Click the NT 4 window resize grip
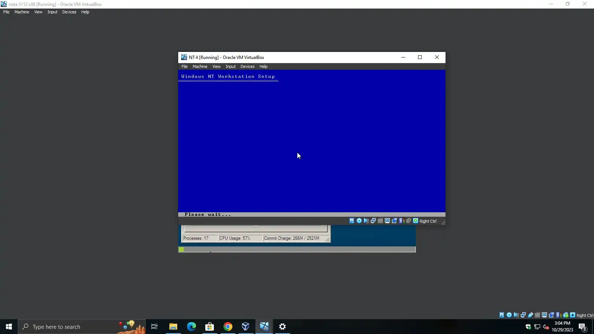The width and height of the screenshot is (594, 334). click(443, 222)
